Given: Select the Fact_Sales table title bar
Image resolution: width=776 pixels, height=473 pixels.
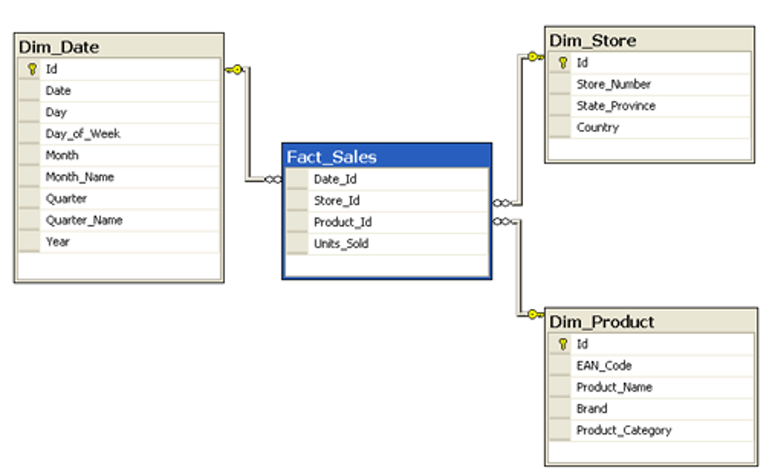Looking at the screenshot, I should tap(387, 157).
